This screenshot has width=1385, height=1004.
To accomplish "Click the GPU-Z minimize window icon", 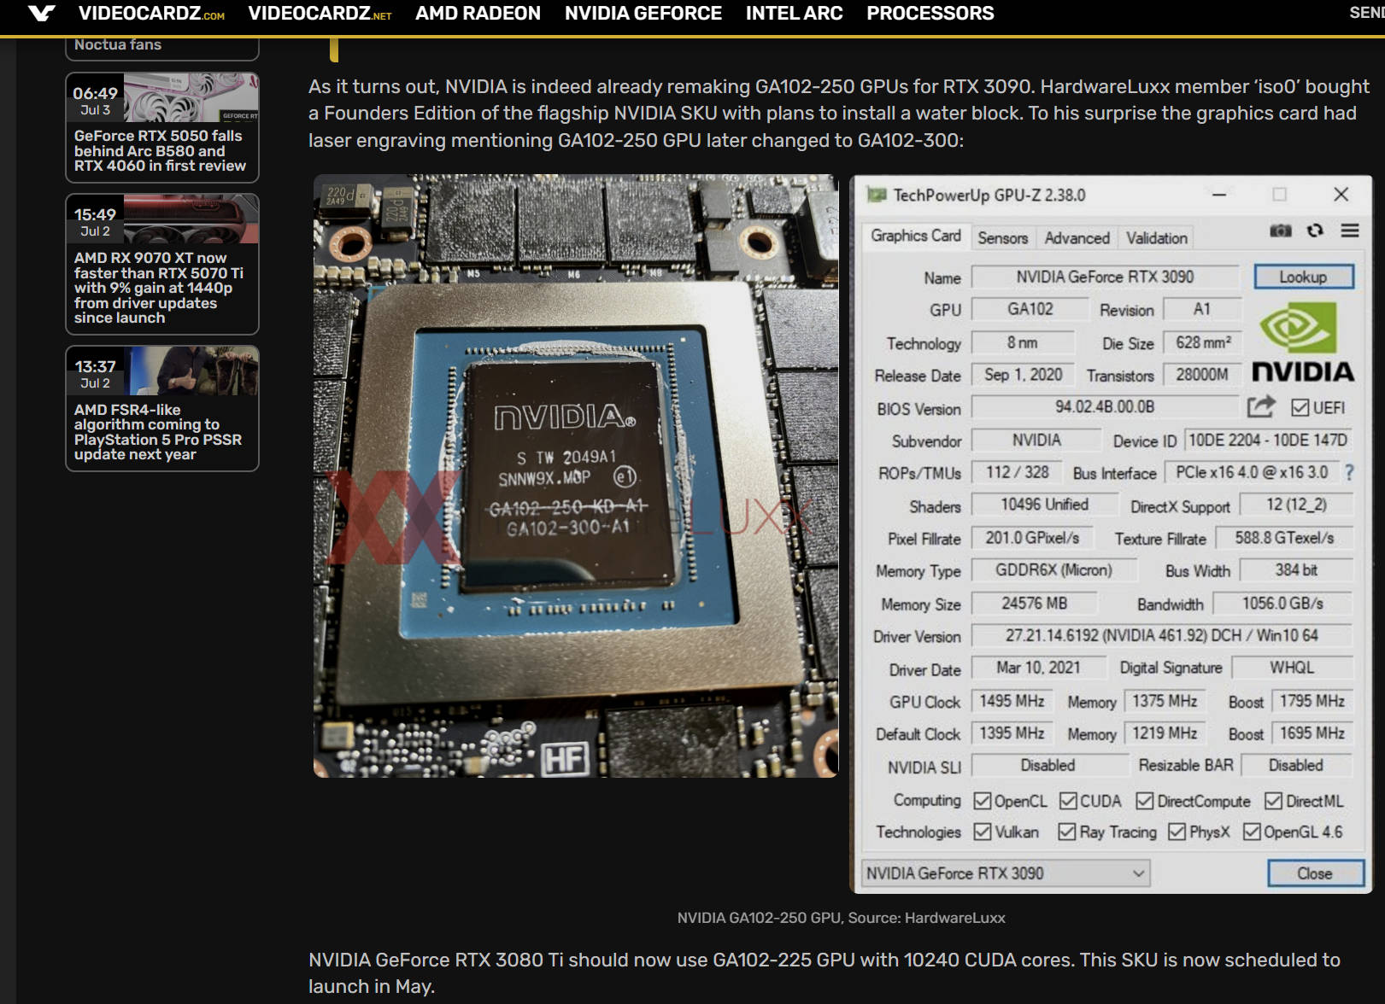I will [x=1219, y=195].
